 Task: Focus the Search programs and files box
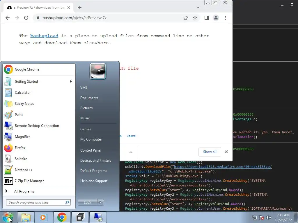tap(38, 202)
